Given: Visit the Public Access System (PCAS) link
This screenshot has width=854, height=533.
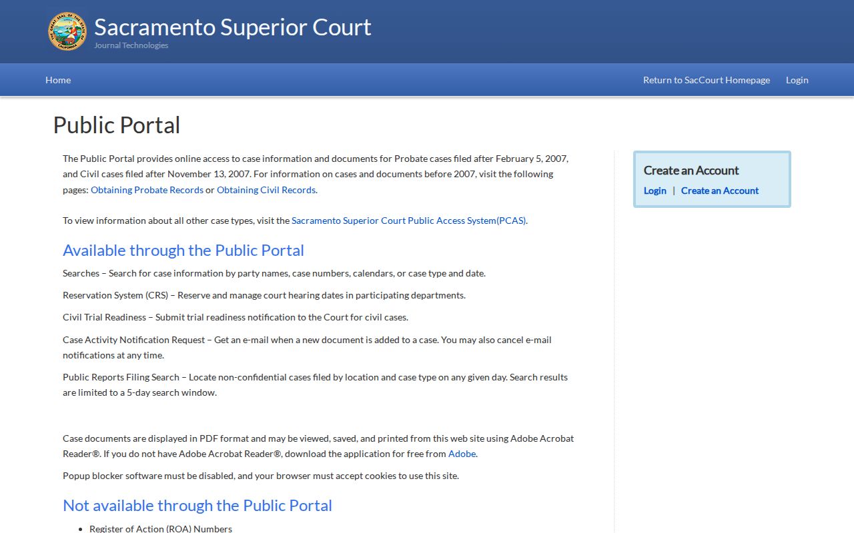Looking at the screenshot, I should [x=409, y=221].
